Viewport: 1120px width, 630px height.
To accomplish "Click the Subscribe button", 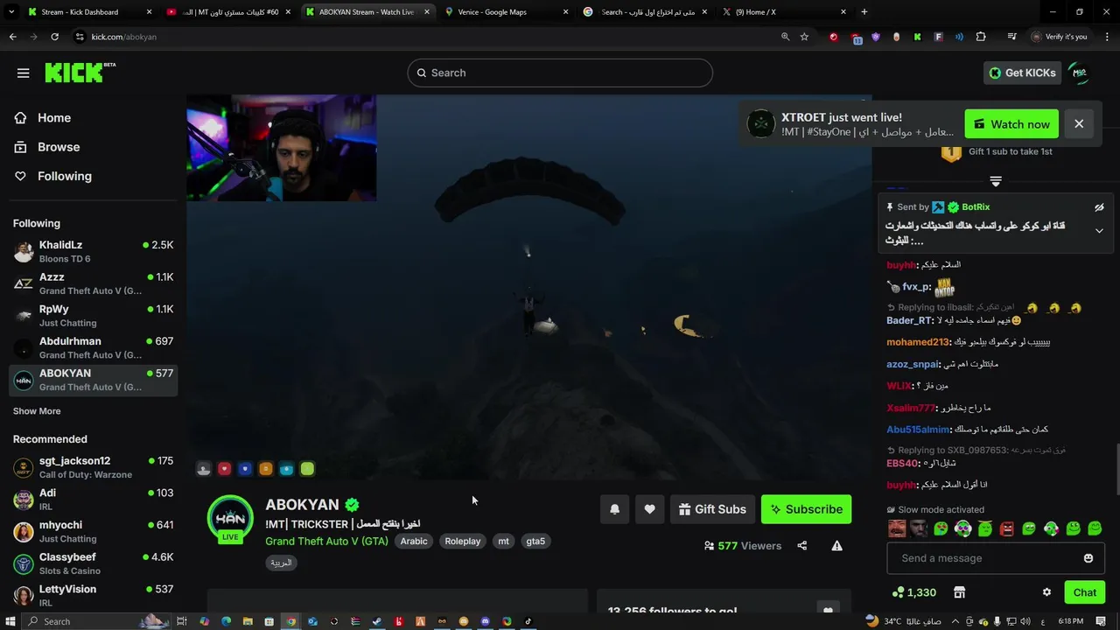I will point(806,509).
